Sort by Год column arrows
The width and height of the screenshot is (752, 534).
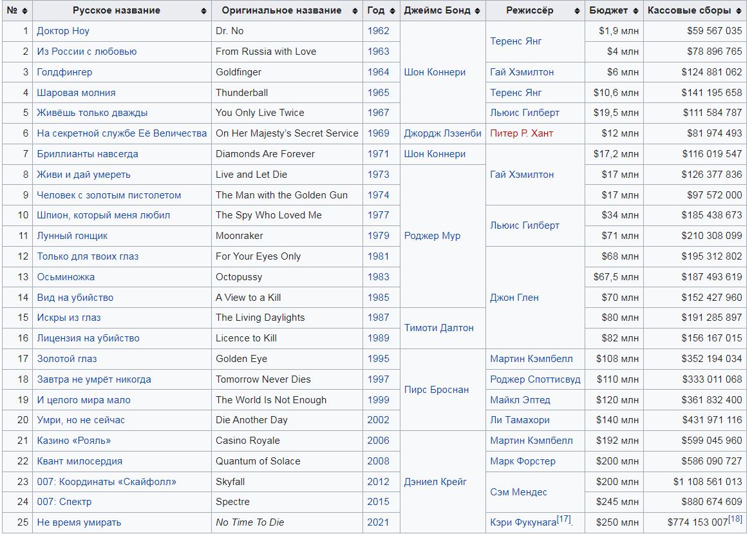(392, 11)
